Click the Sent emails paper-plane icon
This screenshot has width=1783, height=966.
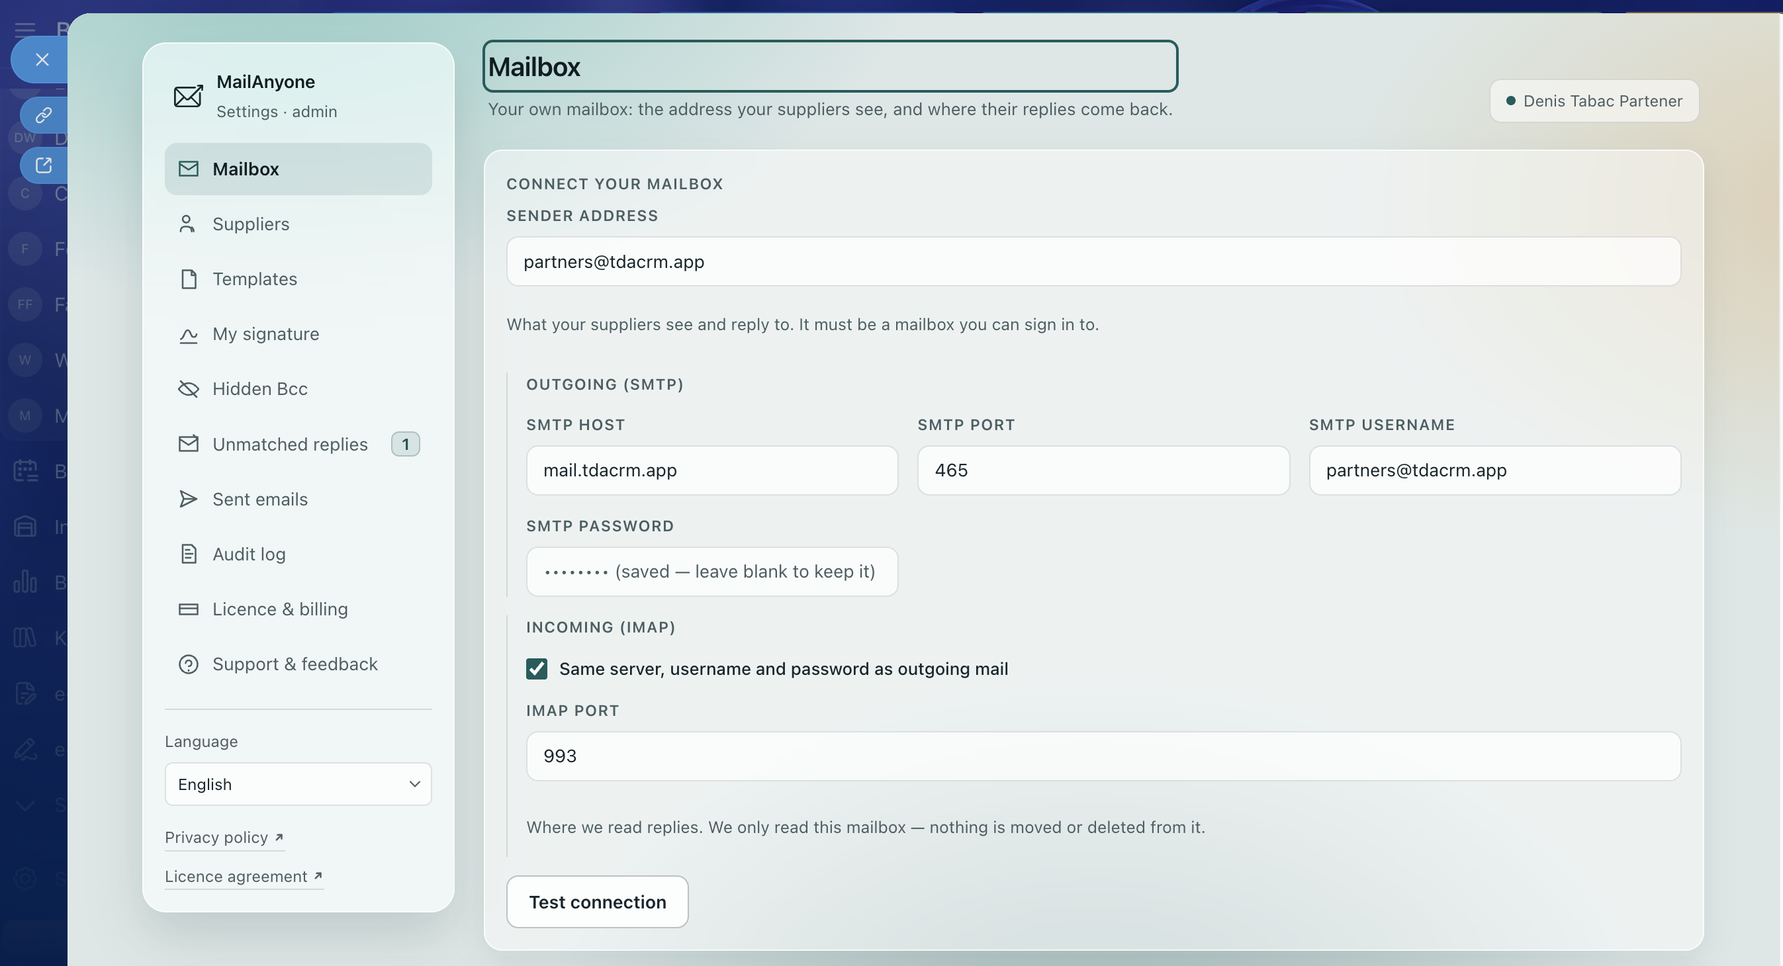(188, 499)
